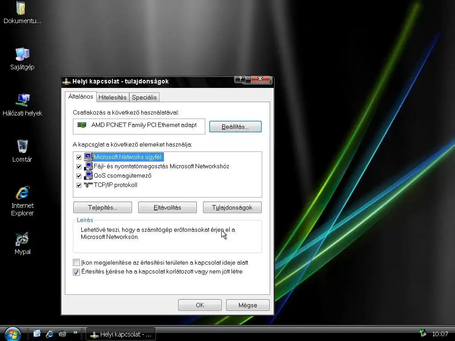455x341 pixels.
Task: Expand the quick launch overflow chevron
Action: [76, 332]
